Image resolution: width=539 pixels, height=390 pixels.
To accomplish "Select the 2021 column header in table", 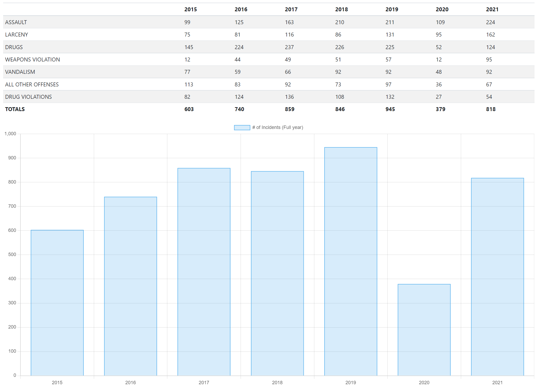I will click(x=492, y=9).
